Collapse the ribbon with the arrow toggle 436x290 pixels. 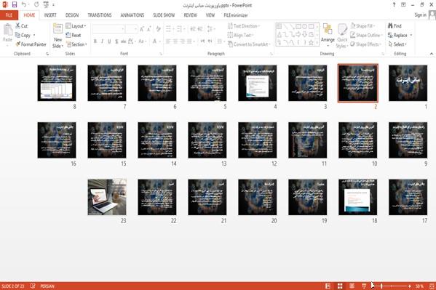pyautogui.click(x=432, y=54)
